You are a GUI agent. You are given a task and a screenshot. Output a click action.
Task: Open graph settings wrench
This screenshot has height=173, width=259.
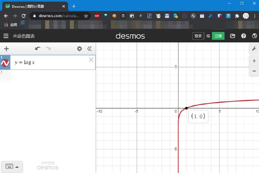pyautogui.click(x=254, y=49)
